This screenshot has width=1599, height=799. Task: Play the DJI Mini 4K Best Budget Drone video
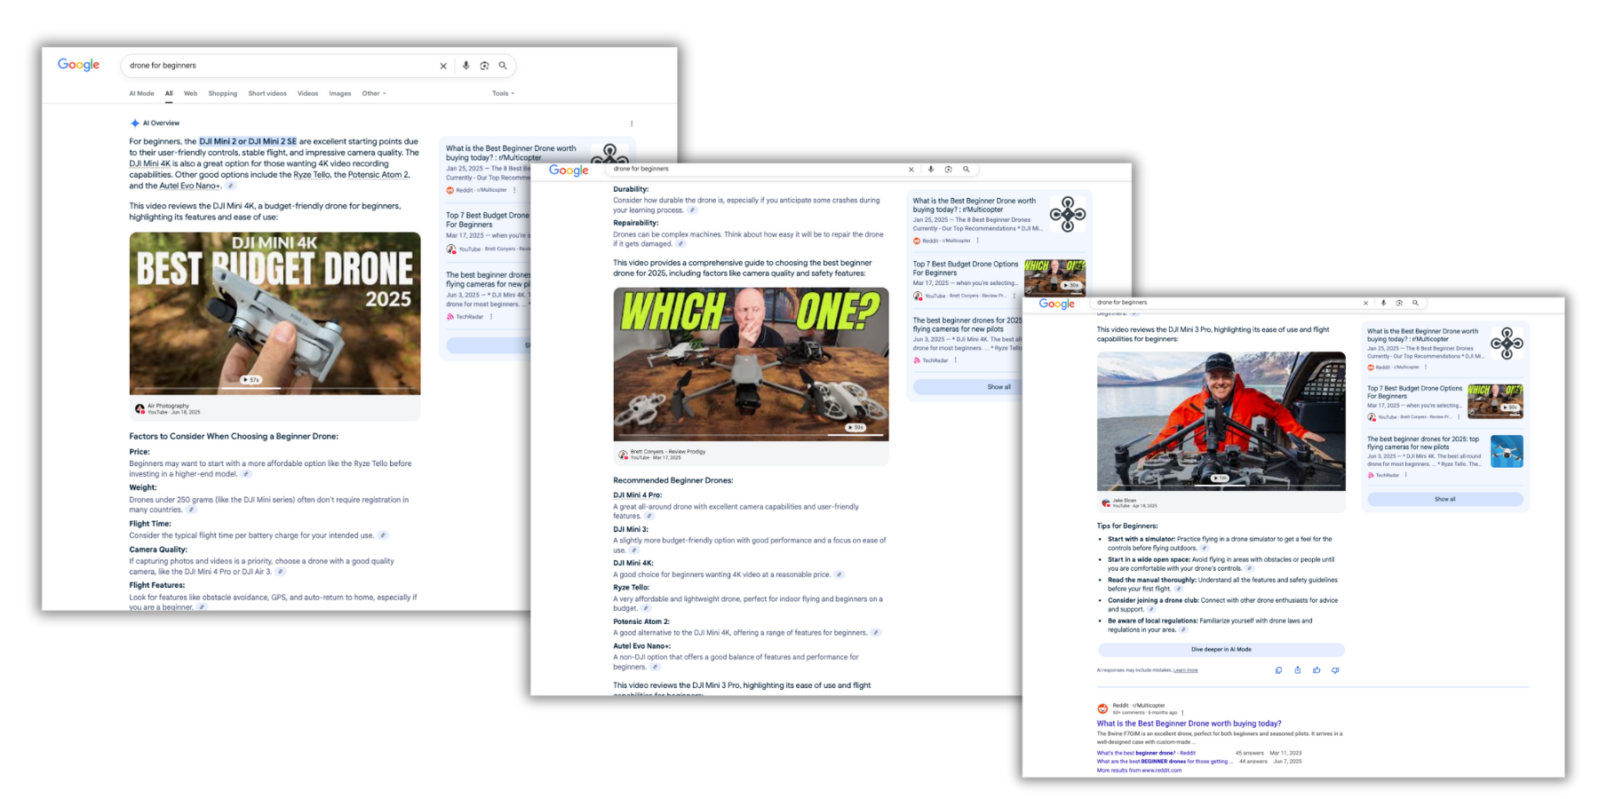(x=274, y=313)
